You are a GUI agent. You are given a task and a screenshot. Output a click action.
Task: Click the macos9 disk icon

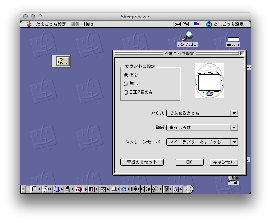[233, 40]
